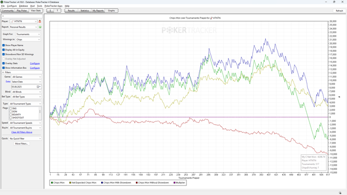Click the status icon at bottom right corner
Viewport: 347px width, 195px height.
coord(340,193)
